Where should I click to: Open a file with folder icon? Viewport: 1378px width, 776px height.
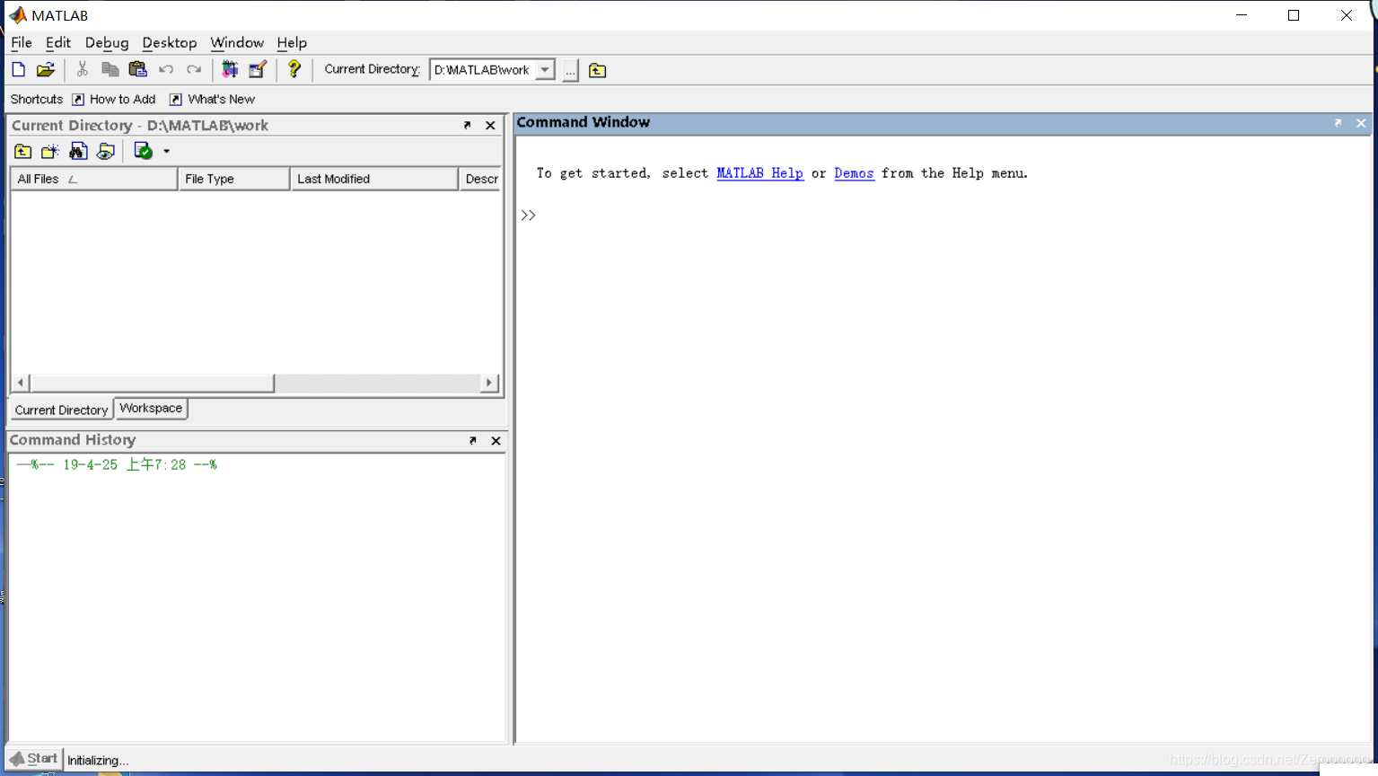tap(46, 69)
